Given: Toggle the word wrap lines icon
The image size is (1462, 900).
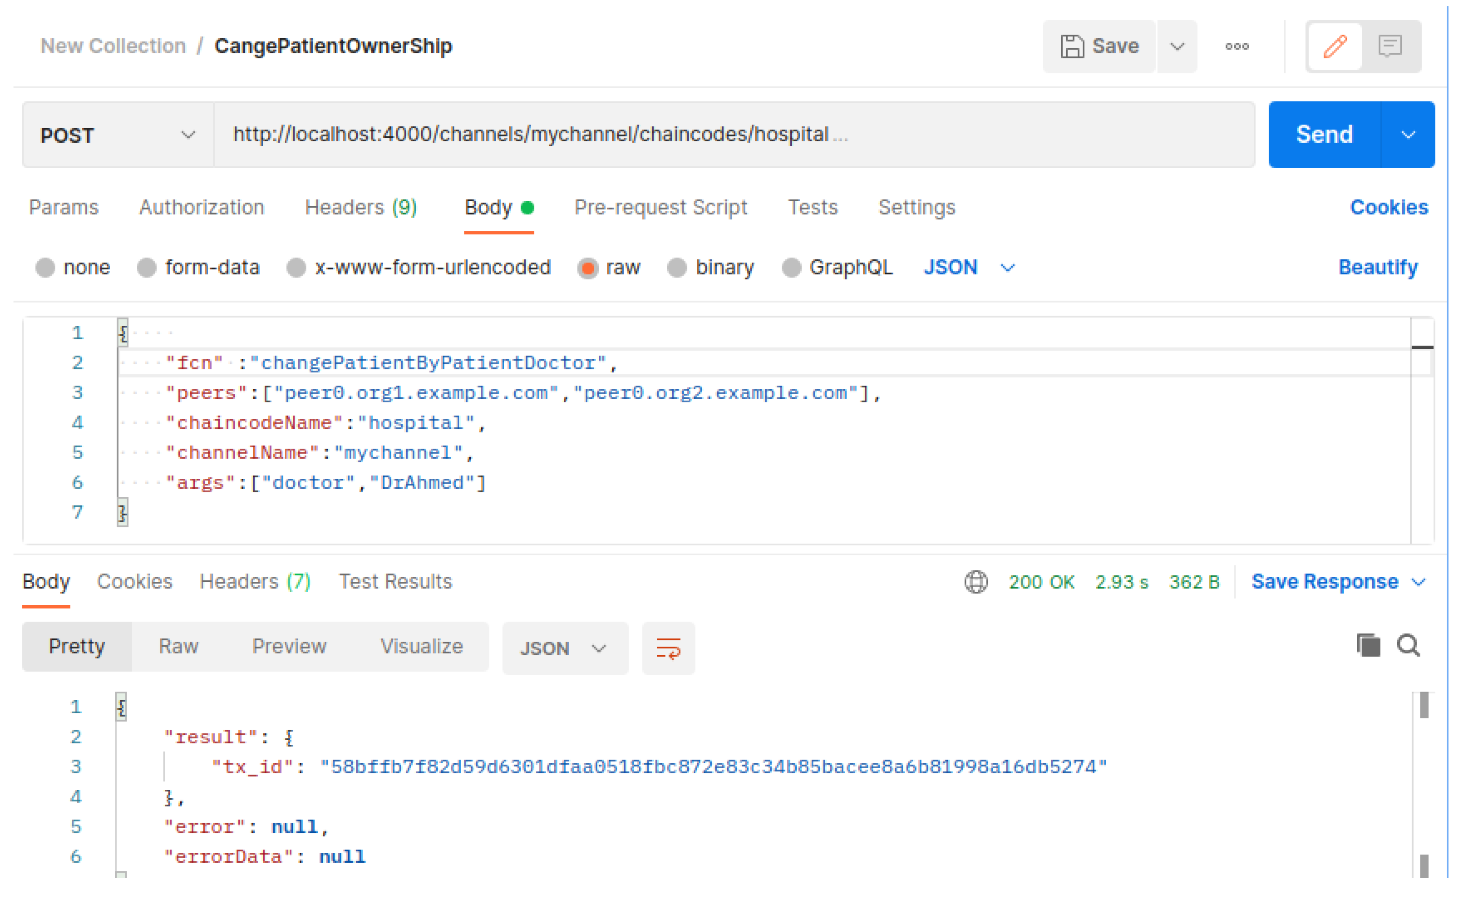Looking at the screenshot, I should [x=668, y=648].
